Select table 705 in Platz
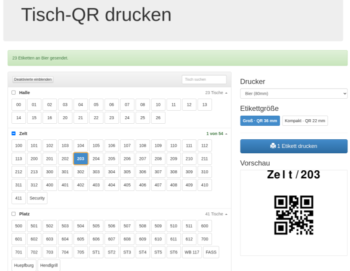Viewport: 350px width, 271px height. (x=80, y=252)
